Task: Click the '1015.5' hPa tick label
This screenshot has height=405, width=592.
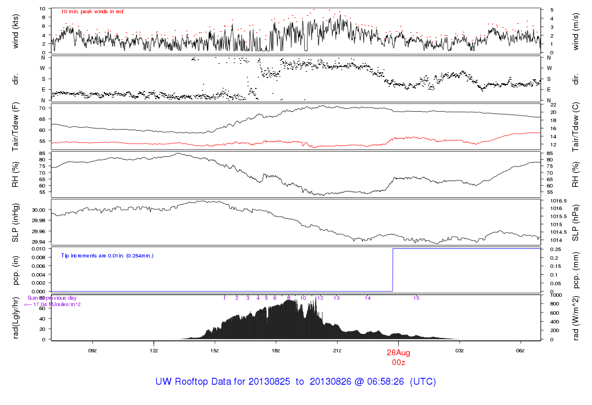Action: tap(558, 216)
